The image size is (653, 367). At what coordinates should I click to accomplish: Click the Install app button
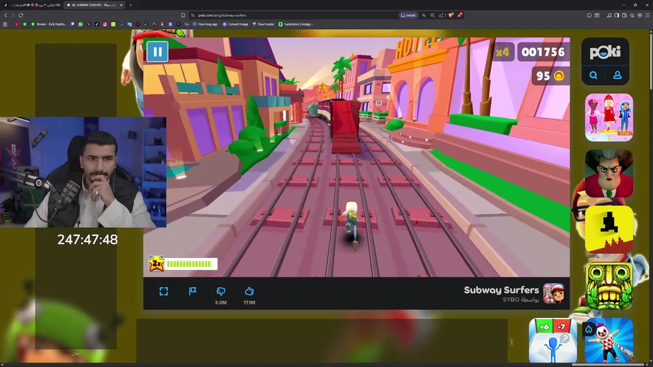click(408, 15)
